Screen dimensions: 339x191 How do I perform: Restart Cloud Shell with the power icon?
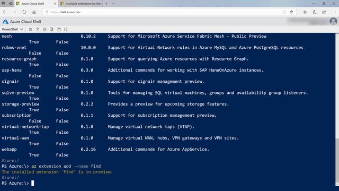30,30
